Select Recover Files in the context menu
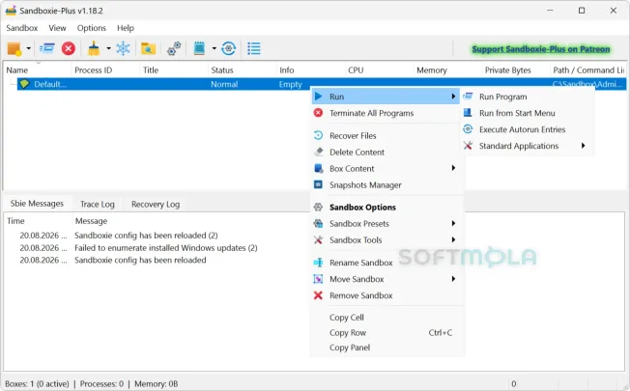The height and width of the screenshot is (391, 630). tap(353, 136)
